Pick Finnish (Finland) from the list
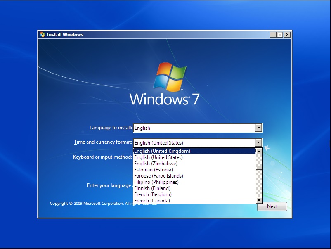This screenshot has height=249, width=331. pos(194,188)
